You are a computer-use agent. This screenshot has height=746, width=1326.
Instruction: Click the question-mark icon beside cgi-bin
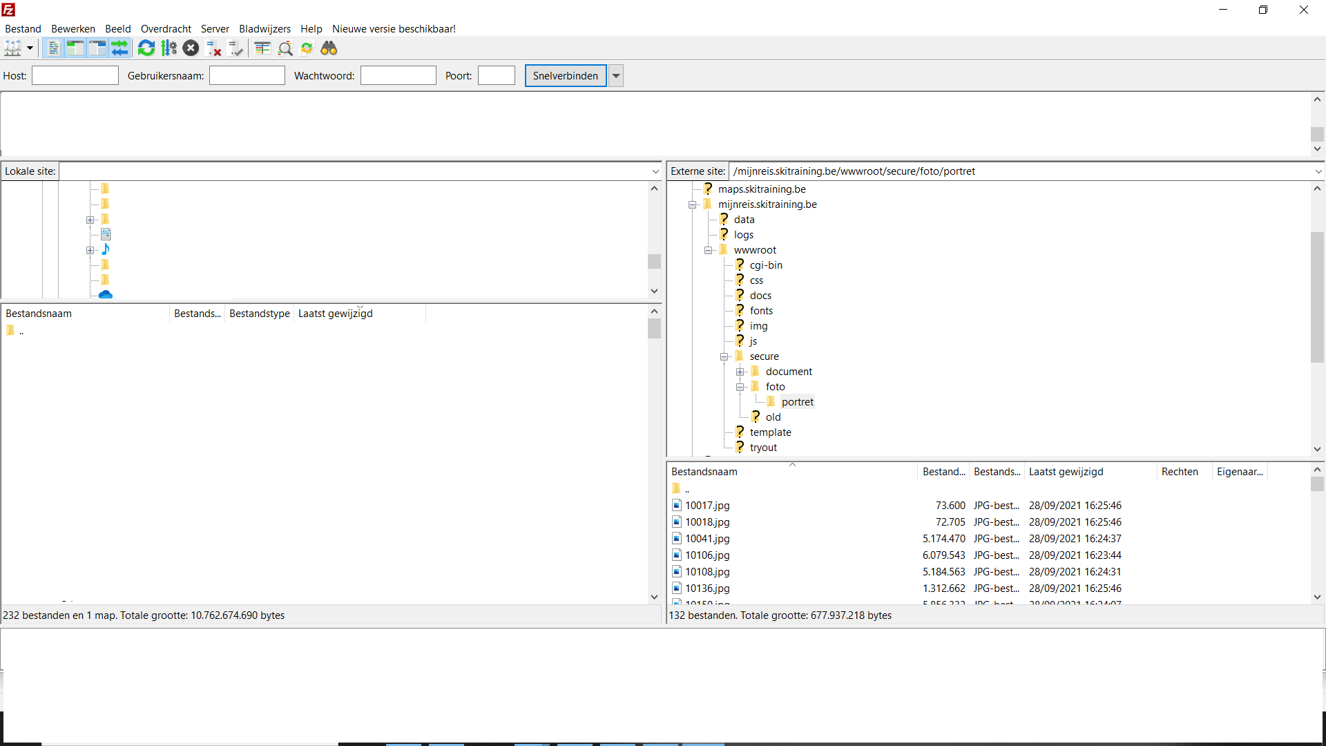click(x=739, y=265)
